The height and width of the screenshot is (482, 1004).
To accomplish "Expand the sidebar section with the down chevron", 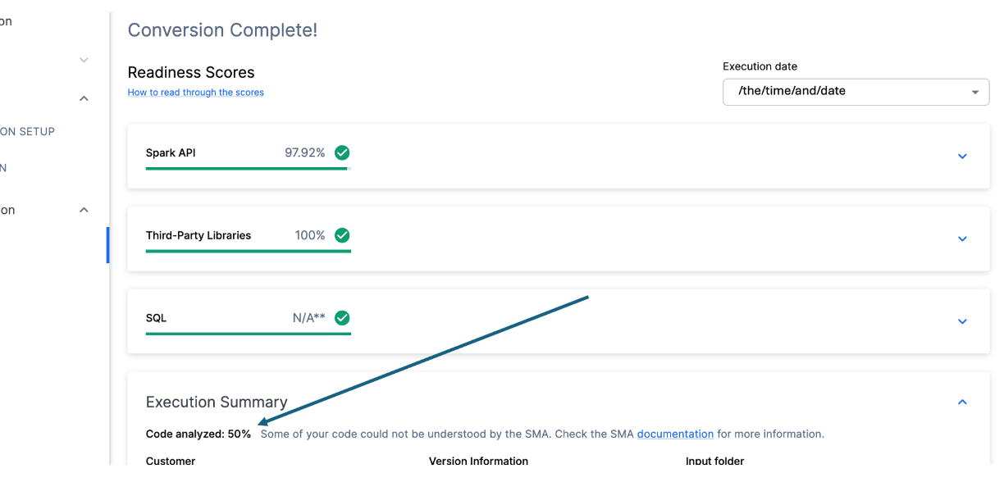I will coord(84,60).
